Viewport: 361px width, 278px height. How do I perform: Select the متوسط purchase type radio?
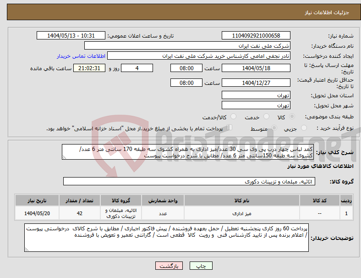click(274, 128)
